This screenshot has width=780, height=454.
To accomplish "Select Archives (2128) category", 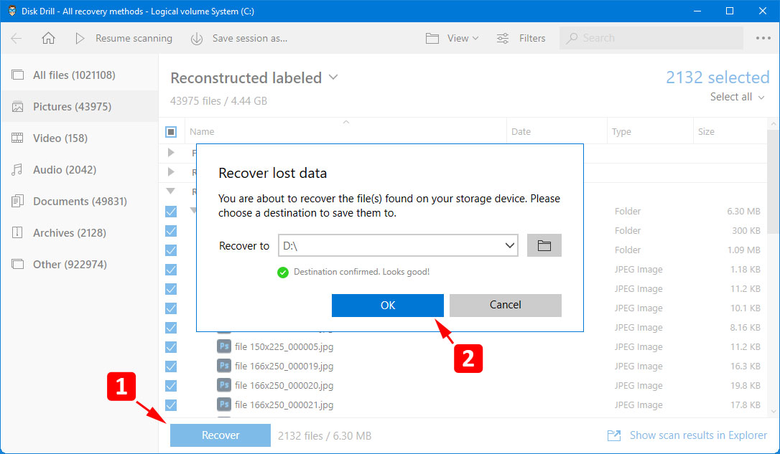I will tap(80, 232).
